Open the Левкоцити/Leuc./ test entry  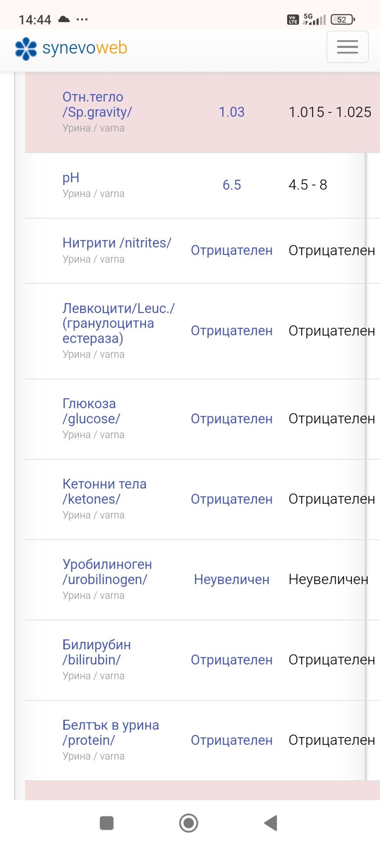(118, 323)
